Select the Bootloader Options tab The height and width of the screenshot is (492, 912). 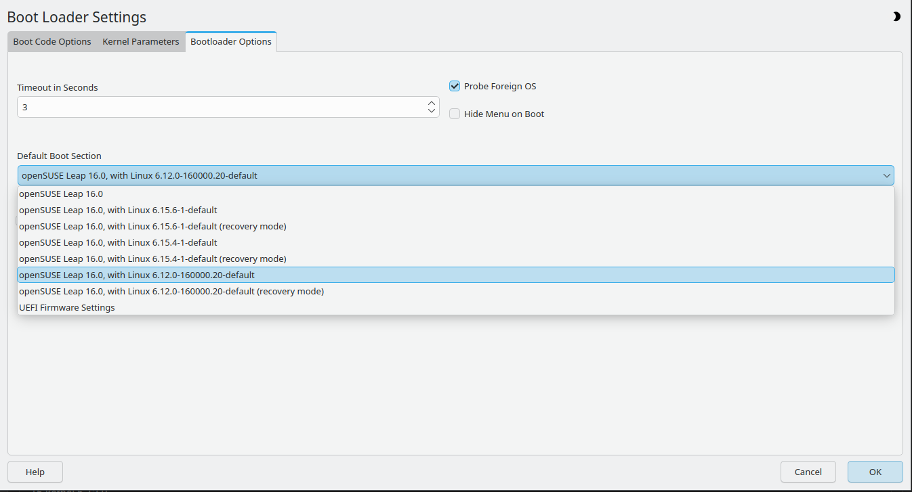[231, 41]
